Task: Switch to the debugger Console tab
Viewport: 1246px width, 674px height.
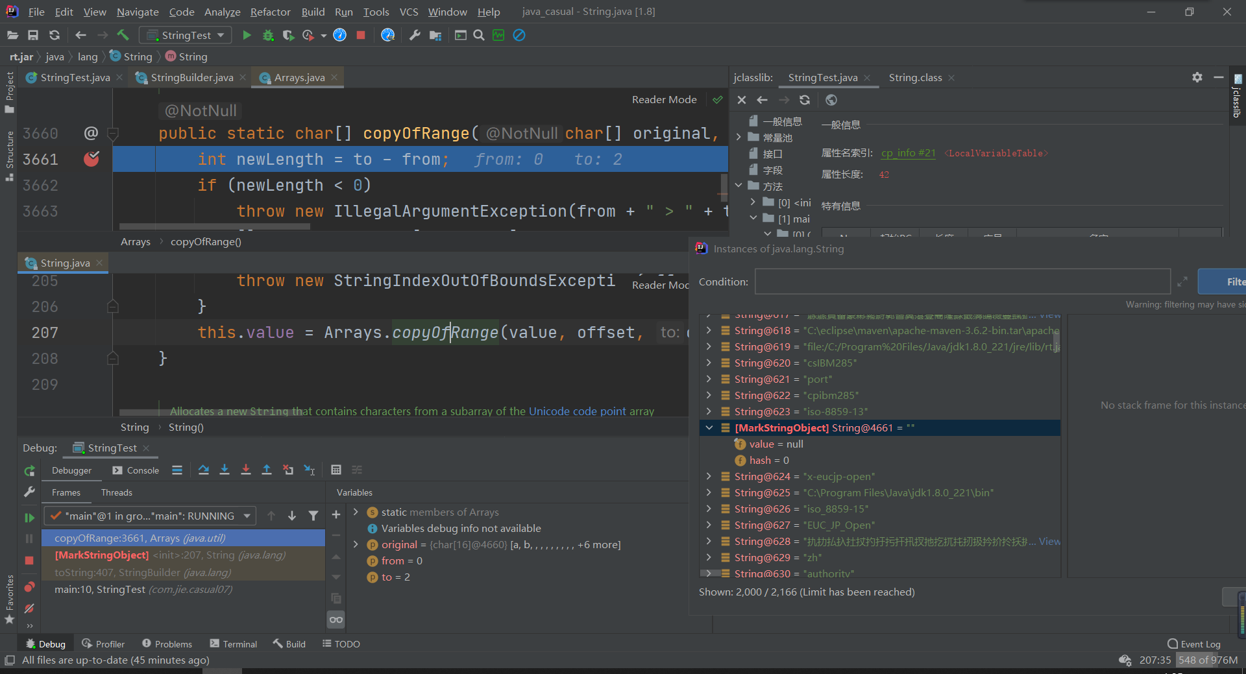Action: tap(136, 470)
